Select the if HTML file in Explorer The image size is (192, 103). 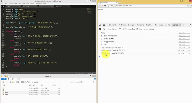coord(5,88)
